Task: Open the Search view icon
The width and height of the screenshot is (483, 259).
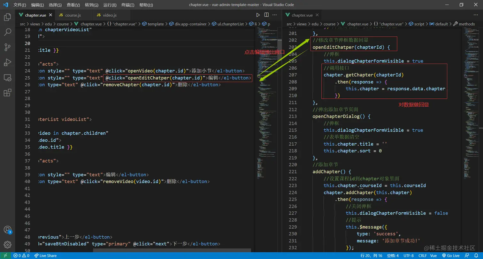Action: point(7,32)
